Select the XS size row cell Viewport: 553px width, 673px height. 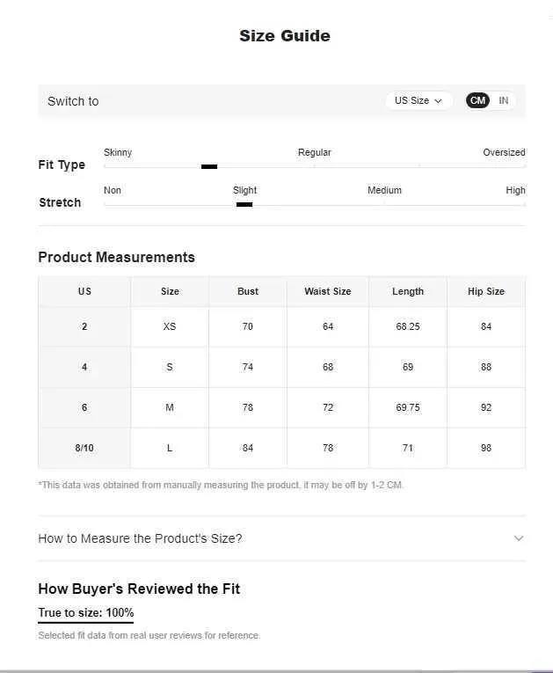[x=170, y=326]
